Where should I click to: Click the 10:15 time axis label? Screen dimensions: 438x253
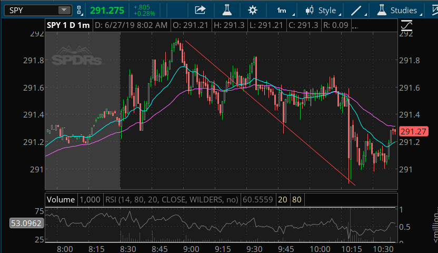[352, 249]
